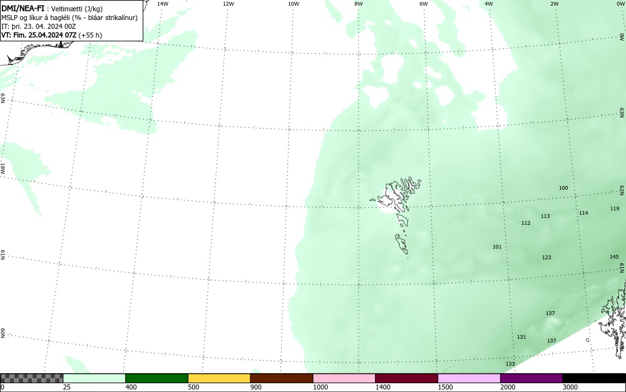Image resolution: width=626 pixels, height=392 pixels.
Task: Click the map value '145'
Action: pos(615,257)
